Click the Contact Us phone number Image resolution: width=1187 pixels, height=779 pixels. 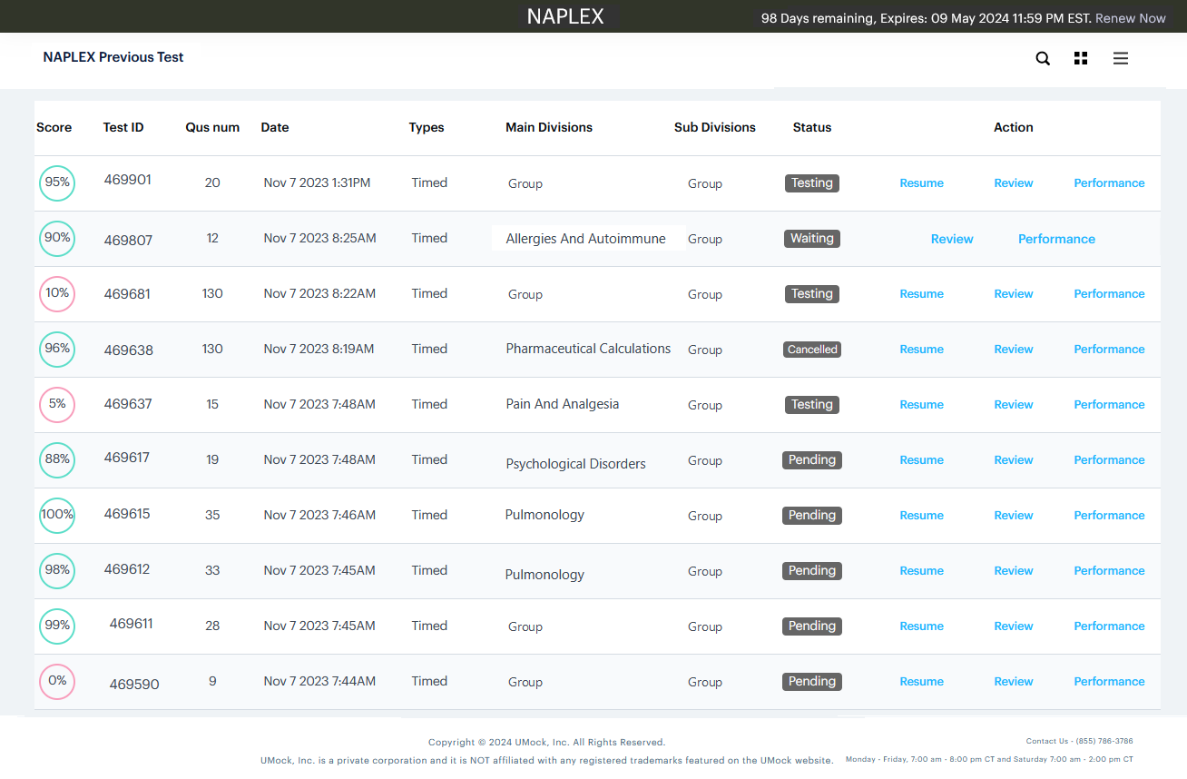[1103, 741]
